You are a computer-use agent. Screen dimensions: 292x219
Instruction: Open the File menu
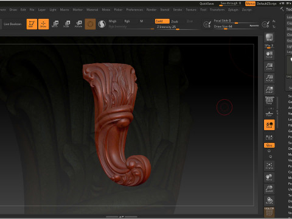(x=32, y=10)
